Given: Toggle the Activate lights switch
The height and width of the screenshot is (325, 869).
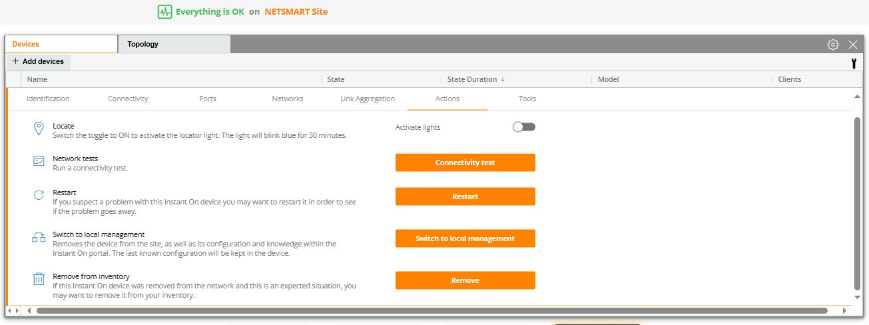Looking at the screenshot, I should click(x=524, y=127).
